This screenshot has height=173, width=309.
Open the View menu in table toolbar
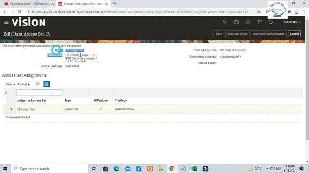pos(11,84)
